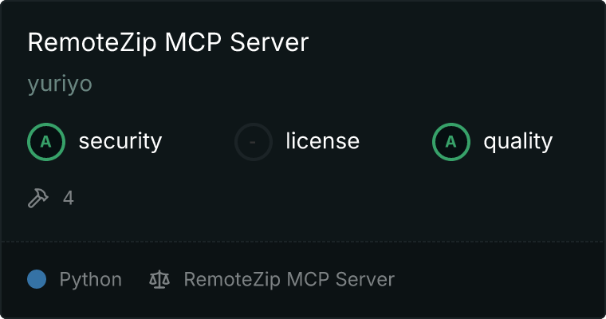Select the blue Python language dot
606x319 pixels.
click(37, 279)
